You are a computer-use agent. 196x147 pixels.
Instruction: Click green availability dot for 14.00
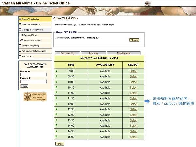57,125
